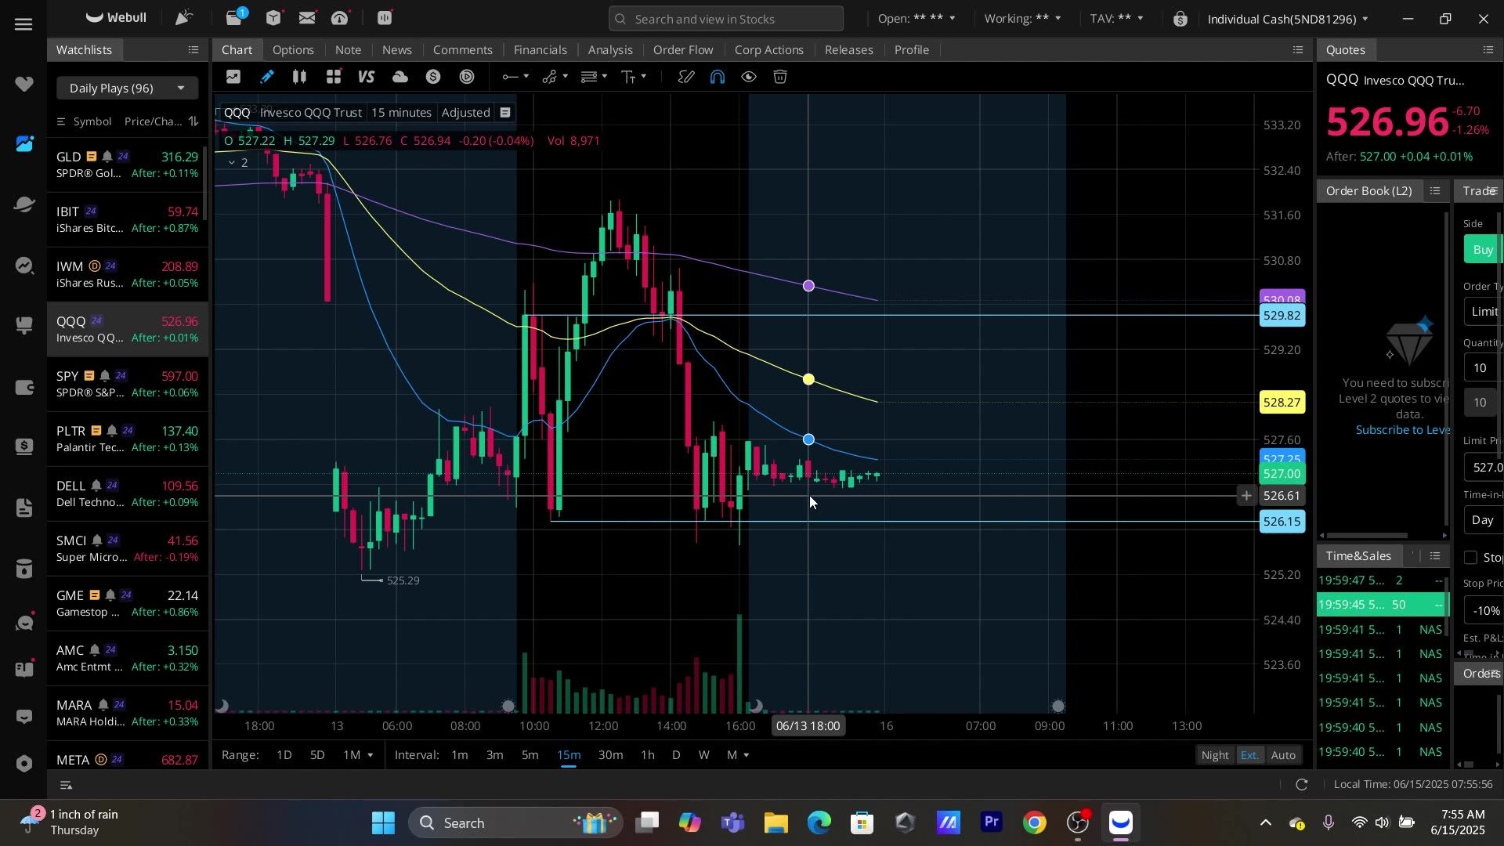The image size is (1504, 846).
Task: Click the playback replay icon on the toolbar
Action: 468,76
